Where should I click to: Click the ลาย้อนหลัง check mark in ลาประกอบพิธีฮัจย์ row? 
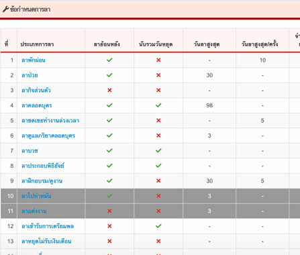click(x=109, y=166)
